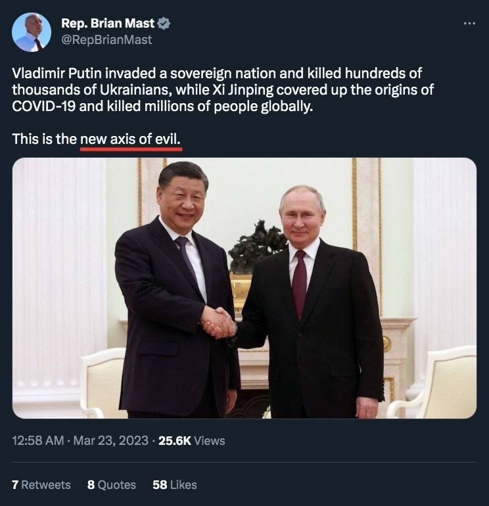Click the underlined 'new axis of evil' text
This screenshot has height=506, width=489.
tap(130, 139)
